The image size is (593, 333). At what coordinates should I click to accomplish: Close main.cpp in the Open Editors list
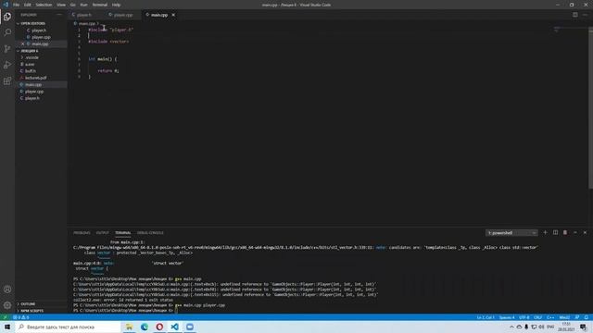[22, 43]
